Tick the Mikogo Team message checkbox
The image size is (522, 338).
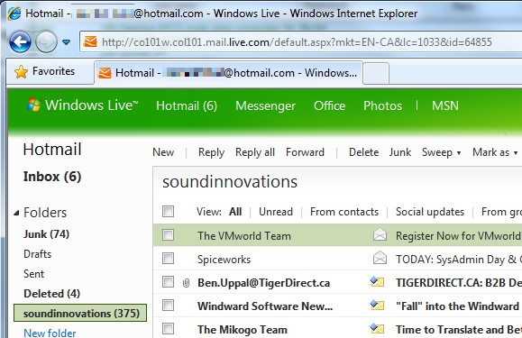coord(168,329)
